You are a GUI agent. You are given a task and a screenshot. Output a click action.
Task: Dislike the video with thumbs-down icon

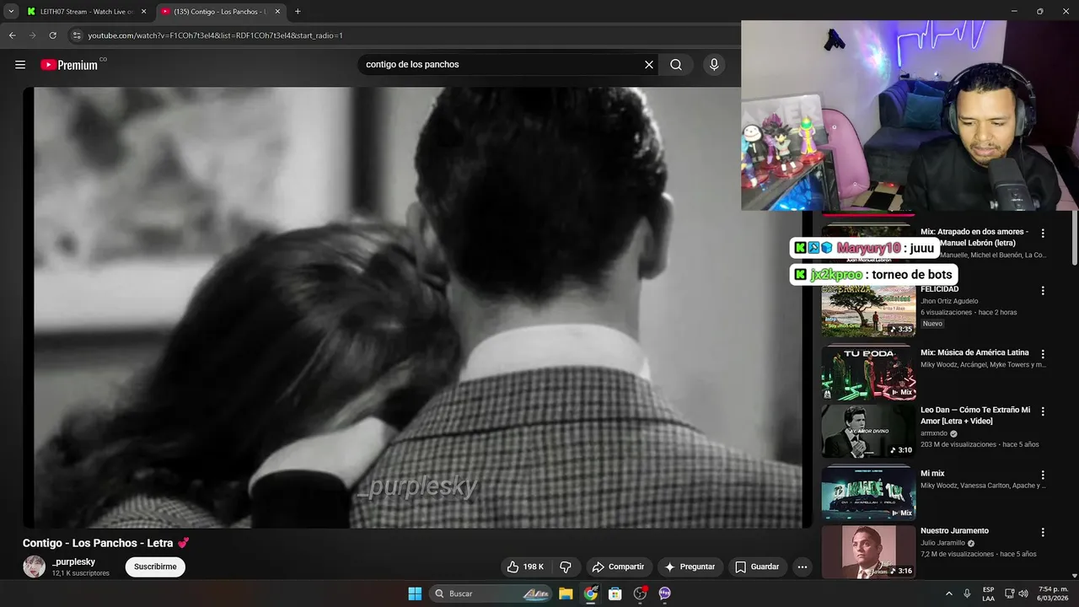[x=566, y=567]
